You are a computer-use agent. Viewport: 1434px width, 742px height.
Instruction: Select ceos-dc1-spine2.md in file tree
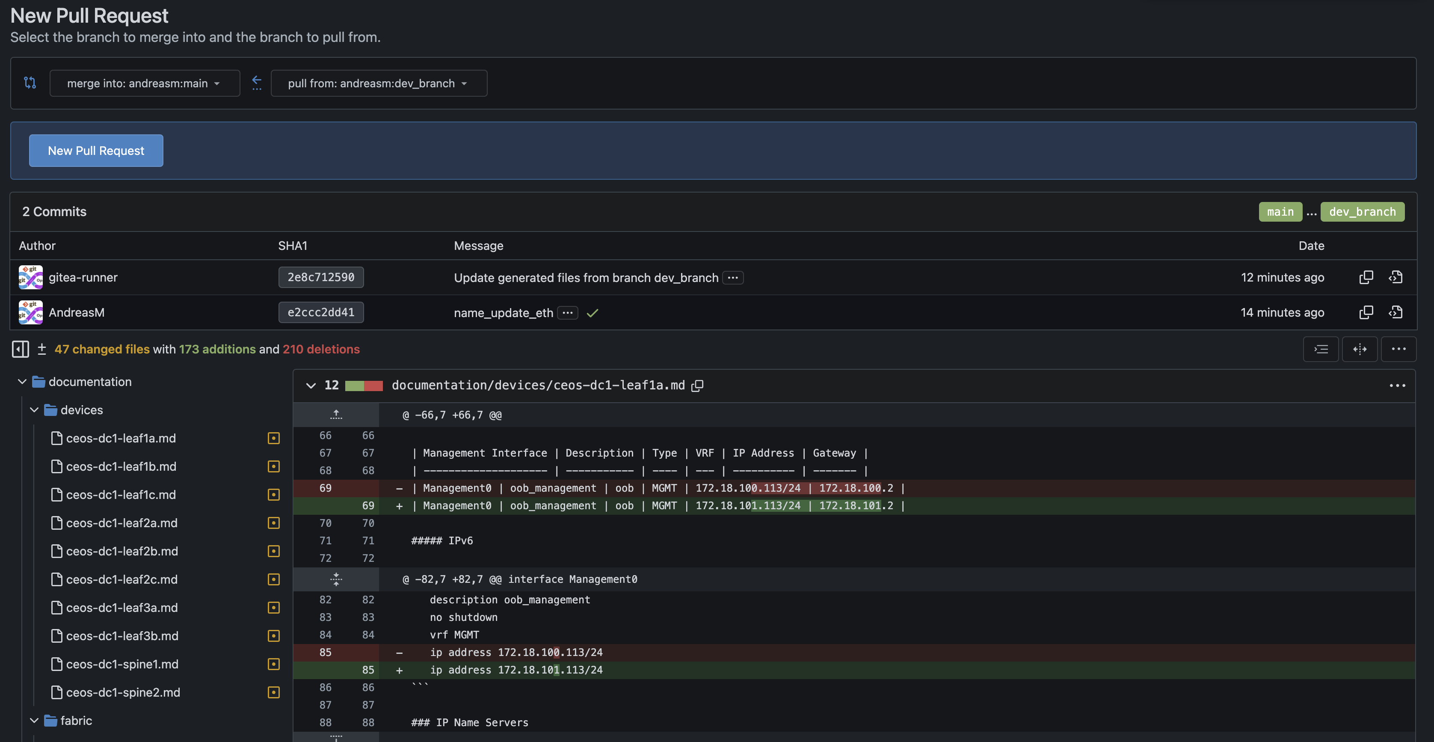click(x=123, y=692)
